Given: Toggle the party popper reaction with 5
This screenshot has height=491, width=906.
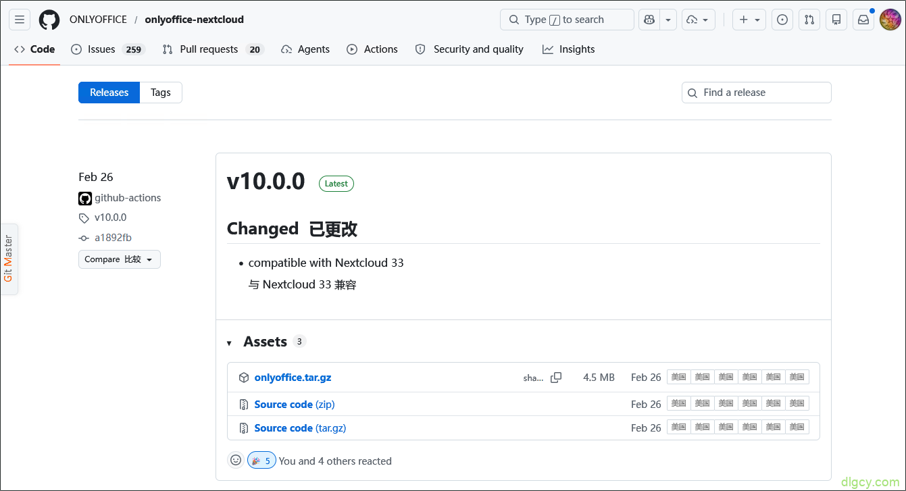Looking at the screenshot, I should tap(261, 461).
